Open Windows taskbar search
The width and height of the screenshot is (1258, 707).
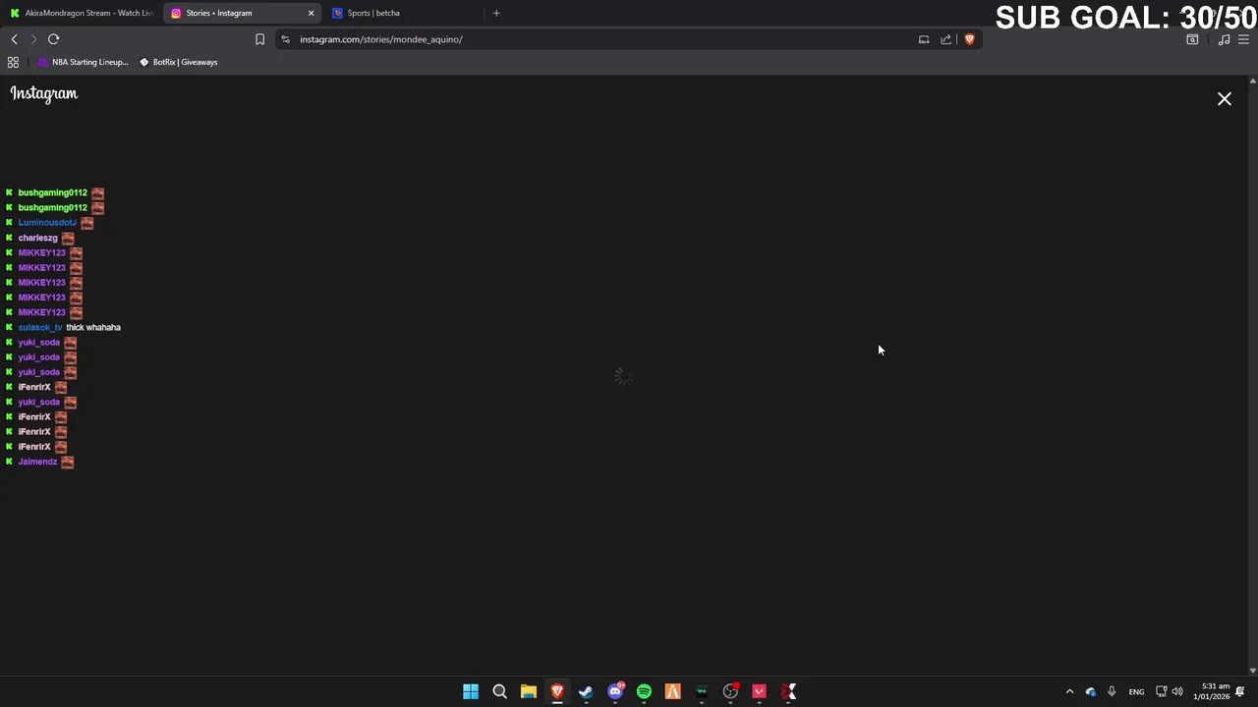(499, 691)
